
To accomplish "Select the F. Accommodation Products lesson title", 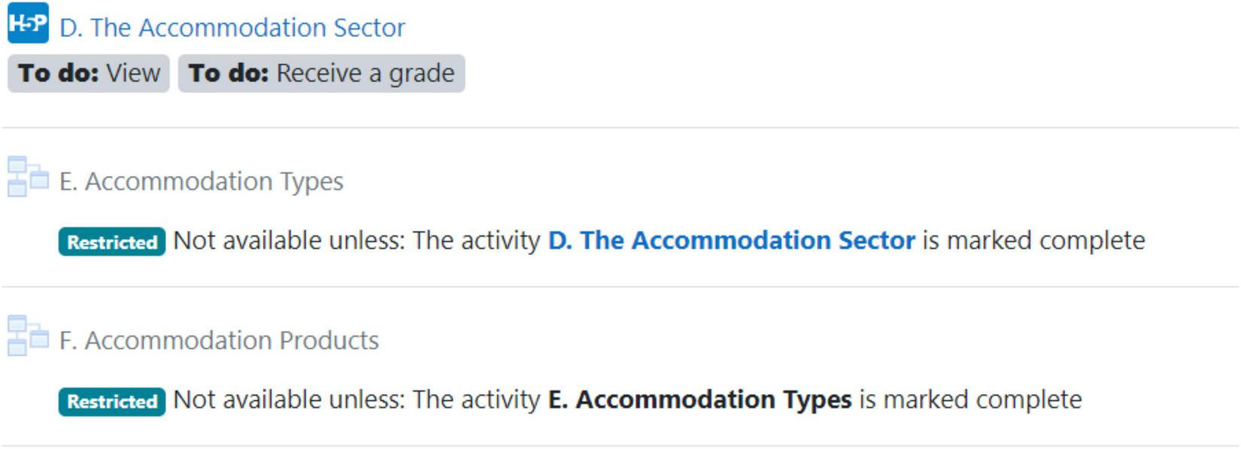I will tap(219, 341).
